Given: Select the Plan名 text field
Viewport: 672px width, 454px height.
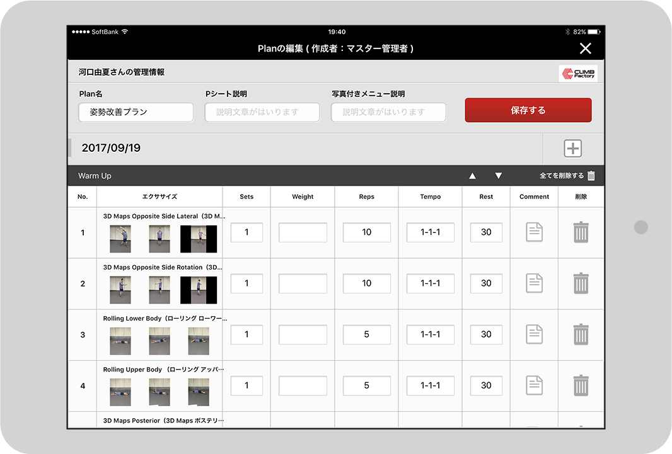Looking at the screenshot, I should [x=136, y=112].
